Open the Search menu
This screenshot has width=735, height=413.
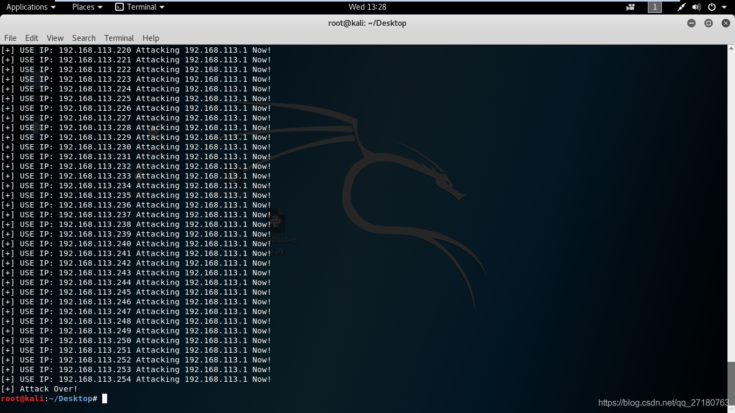(84, 38)
